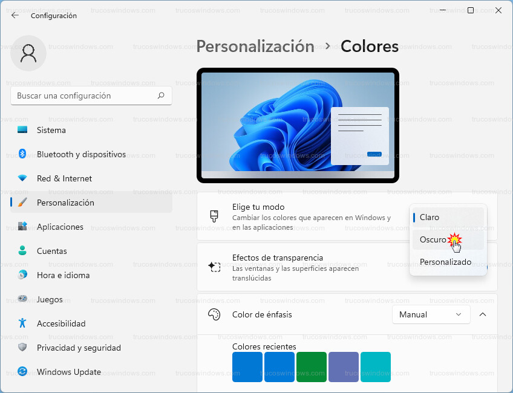513x393 pixels.
Task: Click the back arrow in title bar
Action: coord(15,16)
